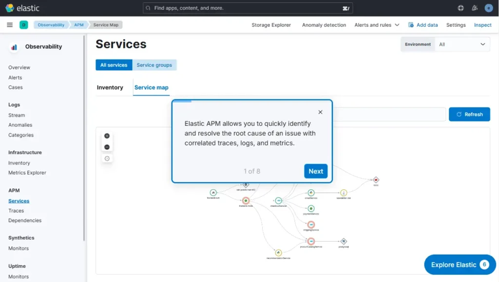Click the APM breadcrumb
This screenshot has width=499, height=282.
78,25
